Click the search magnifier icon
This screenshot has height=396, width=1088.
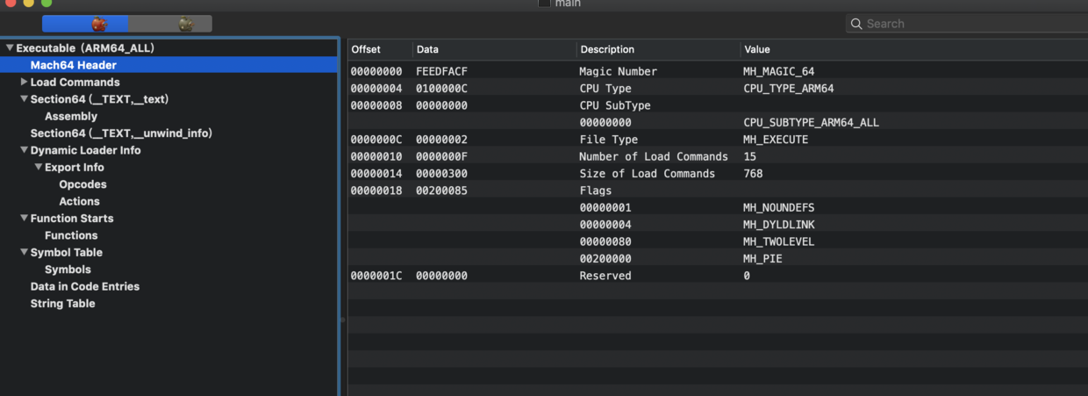coord(856,24)
